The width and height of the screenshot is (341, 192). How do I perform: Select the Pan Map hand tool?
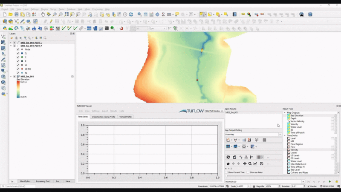click(x=43, y=14)
